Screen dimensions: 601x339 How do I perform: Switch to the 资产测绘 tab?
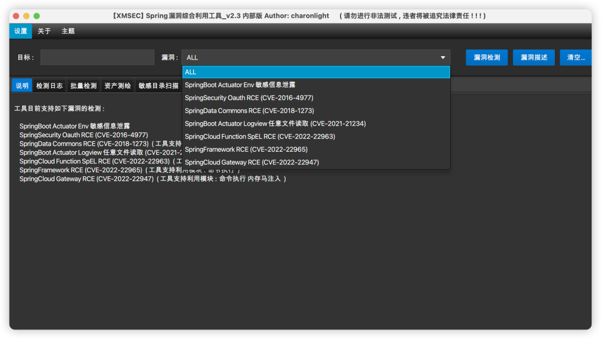[117, 86]
